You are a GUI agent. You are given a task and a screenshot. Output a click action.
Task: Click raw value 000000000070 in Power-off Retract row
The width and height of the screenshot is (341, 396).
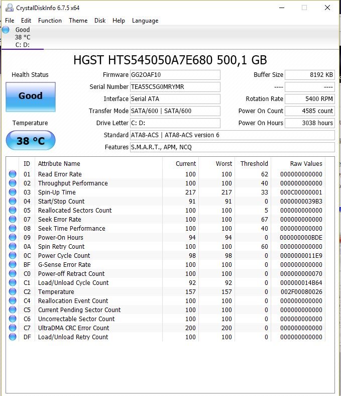[301, 273]
